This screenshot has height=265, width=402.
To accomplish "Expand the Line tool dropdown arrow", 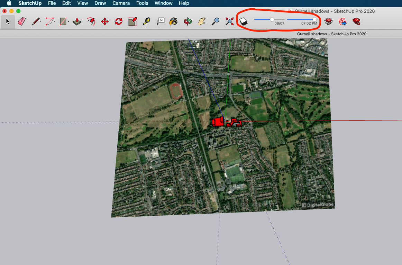I will pos(40,21).
